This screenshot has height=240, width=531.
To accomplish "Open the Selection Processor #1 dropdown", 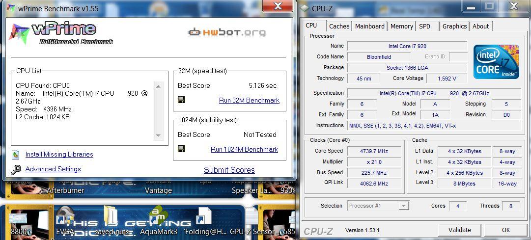I will point(378,206).
